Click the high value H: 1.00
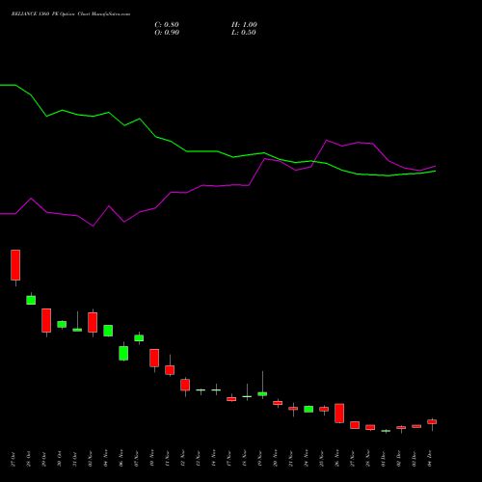Image resolution: width=482 pixels, height=482 pixels. coord(244,25)
